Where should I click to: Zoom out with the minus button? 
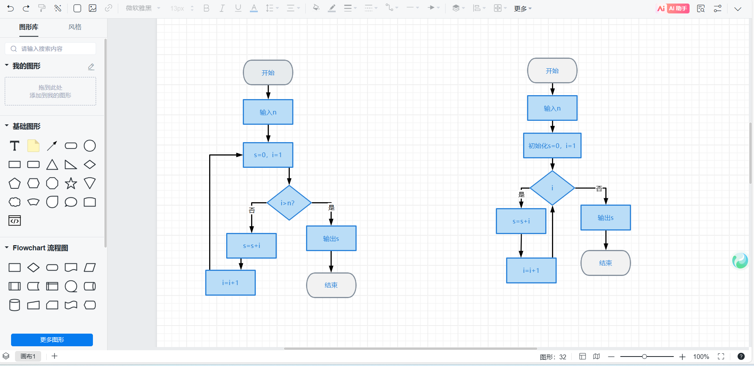[611, 357]
